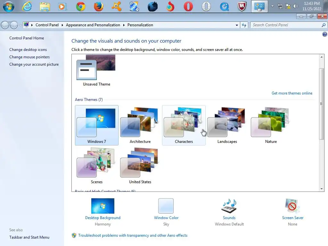Select the Architecture theme
The image size is (328, 246).
[140, 125]
